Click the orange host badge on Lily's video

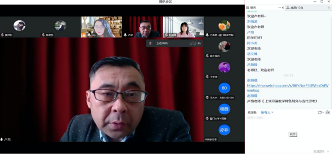tap(84, 35)
